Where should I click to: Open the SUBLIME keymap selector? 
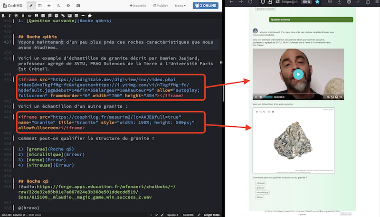188,215
